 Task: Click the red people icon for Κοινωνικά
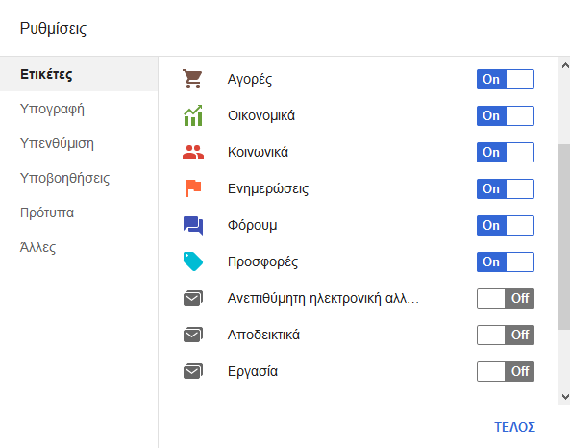pos(193,152)
